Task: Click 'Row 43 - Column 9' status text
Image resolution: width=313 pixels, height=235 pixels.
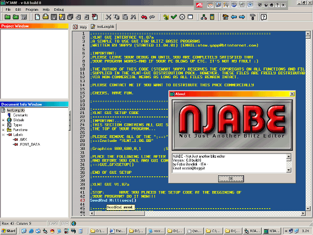Action: point(17,223)
